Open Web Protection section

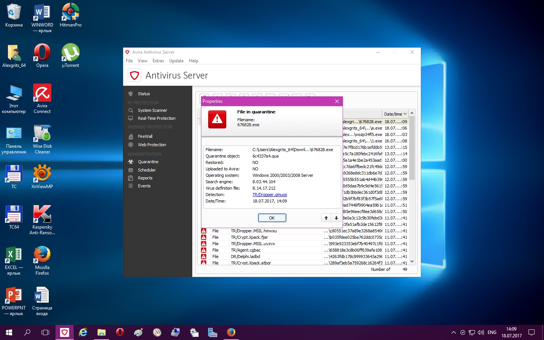152,145
